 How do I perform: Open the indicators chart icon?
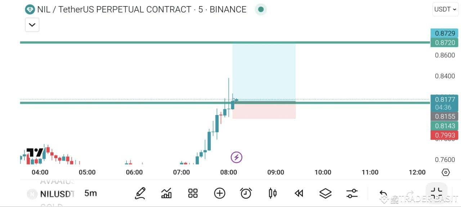166,193
